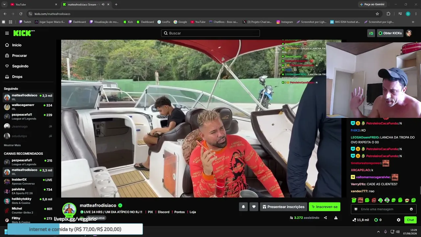The width and height of the screenshot is (421, 237).
Task: Show more bookmarks with the overflow chevron
Action: pos(413,22)
